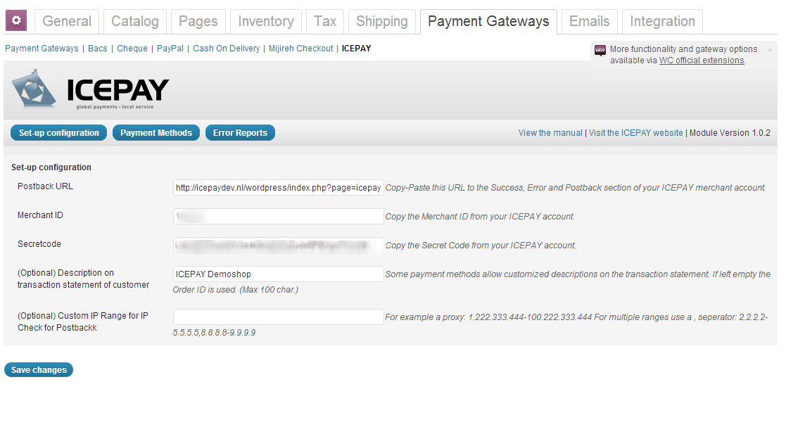Click the ICEPAY logo image
The height and width of the screenshot is (439, 786).
(x=90, y=91)
